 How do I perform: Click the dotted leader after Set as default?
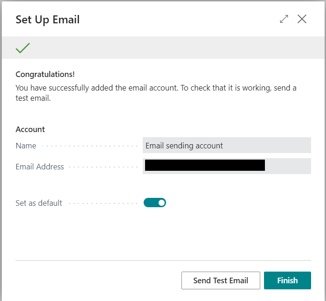103,203
